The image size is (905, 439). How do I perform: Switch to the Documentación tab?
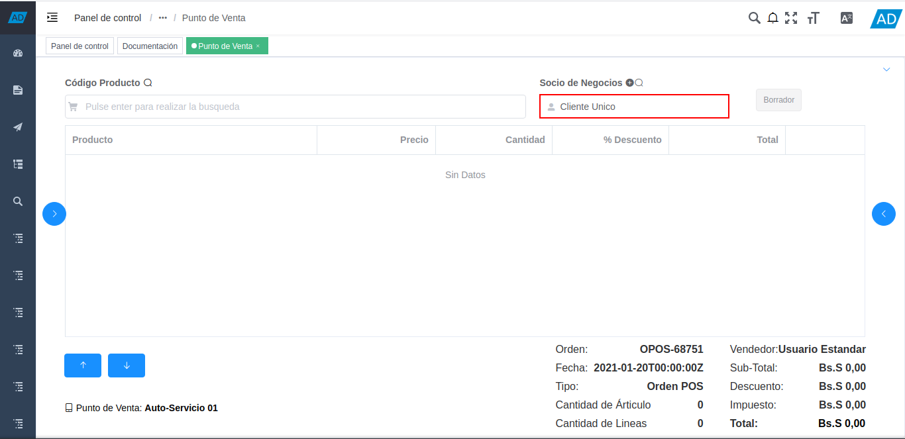tap(150, 46)
